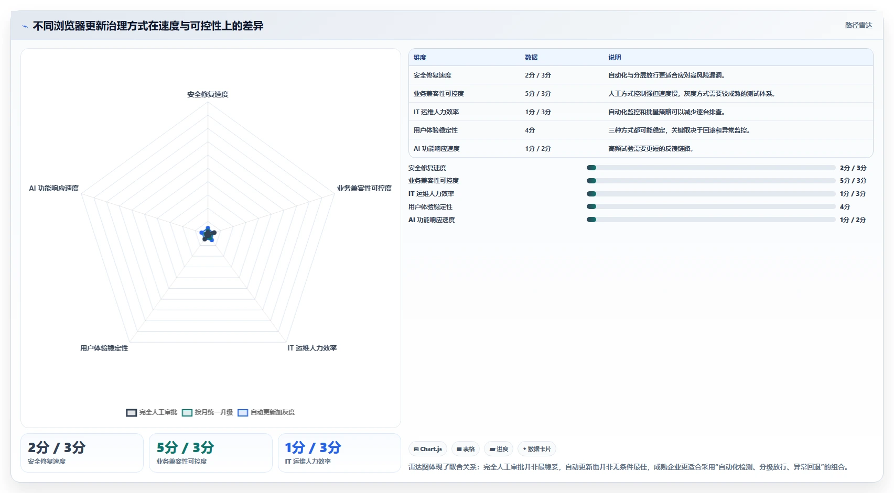Select the 业务兼容性可控度 table row cell
The image size is (894, 493).
pos(439,94)
